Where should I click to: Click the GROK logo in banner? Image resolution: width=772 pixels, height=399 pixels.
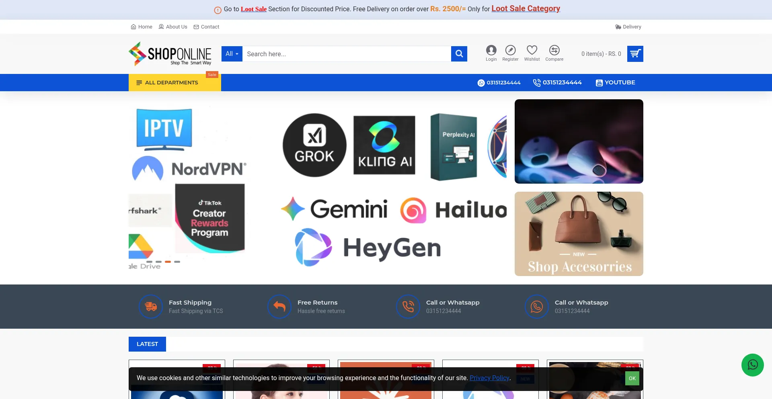pos(314,145)
